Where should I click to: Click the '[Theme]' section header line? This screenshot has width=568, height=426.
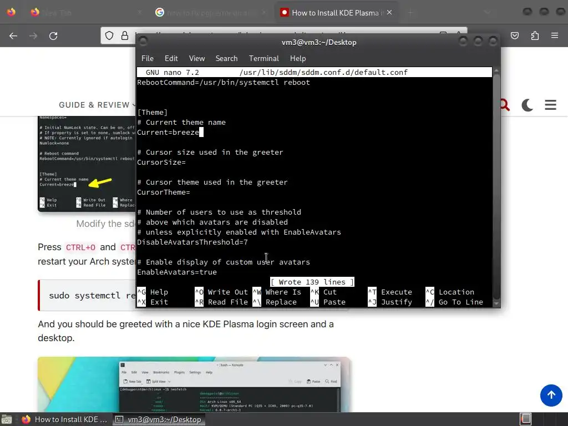pyautogui.click(x=152, y=112)
